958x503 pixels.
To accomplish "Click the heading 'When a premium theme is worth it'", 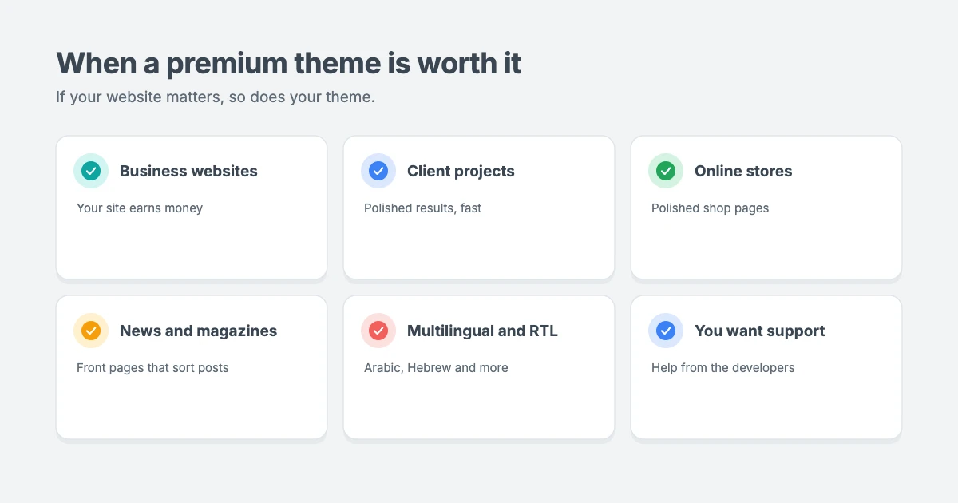I will [x=289, y=63].
